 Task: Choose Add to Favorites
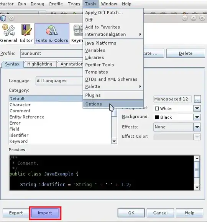[113, 27]
